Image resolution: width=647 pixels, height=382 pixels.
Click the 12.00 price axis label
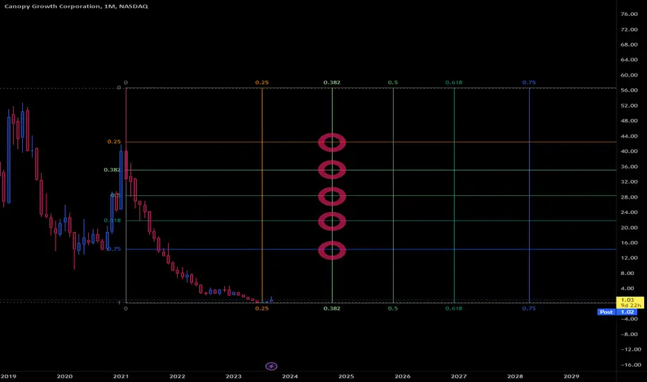(x=629, y=258)
